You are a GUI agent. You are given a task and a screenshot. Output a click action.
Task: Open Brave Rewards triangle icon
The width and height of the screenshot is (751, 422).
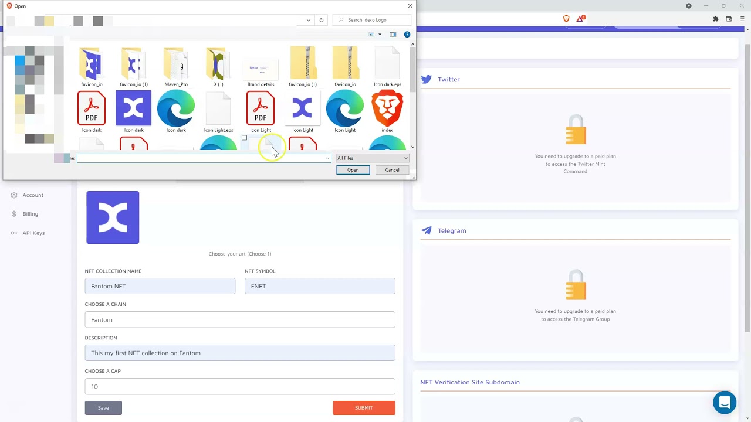[x=580, y=19]
